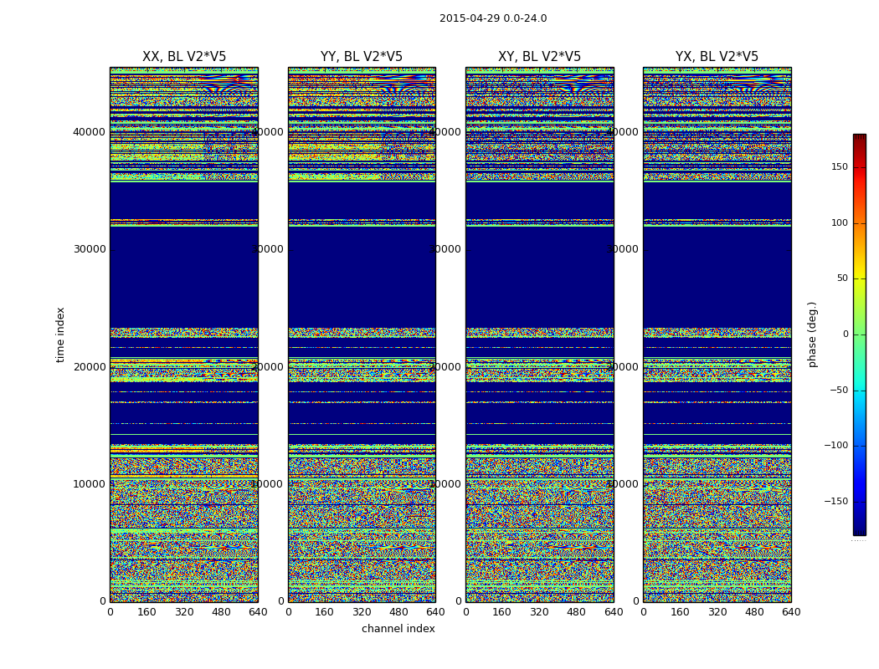Click the 20000 time tick of XX panel

pos(89,366)
